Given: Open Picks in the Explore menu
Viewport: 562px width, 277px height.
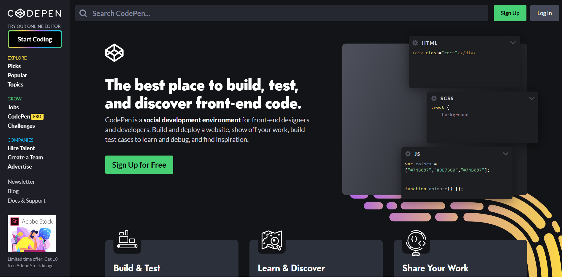Looking at the screenshot, I should (14, 66).
